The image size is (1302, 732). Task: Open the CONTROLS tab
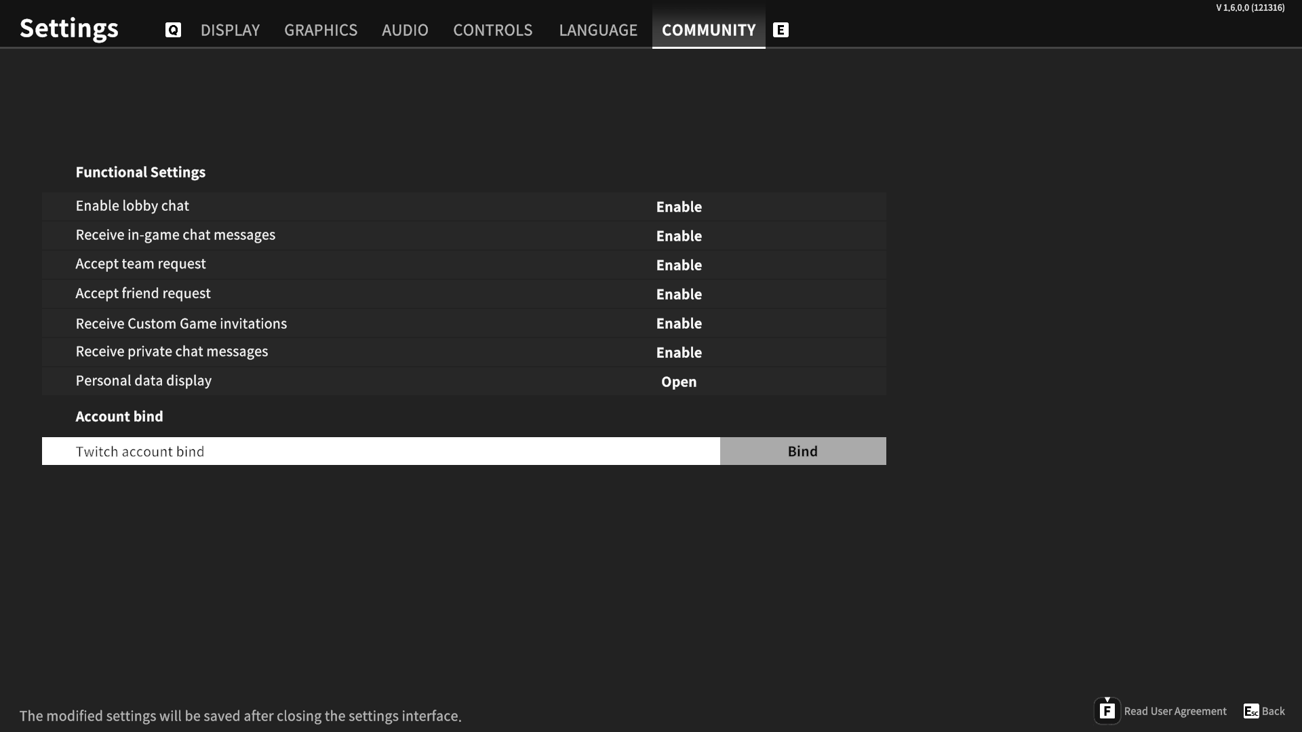click(x=492, y=30)
